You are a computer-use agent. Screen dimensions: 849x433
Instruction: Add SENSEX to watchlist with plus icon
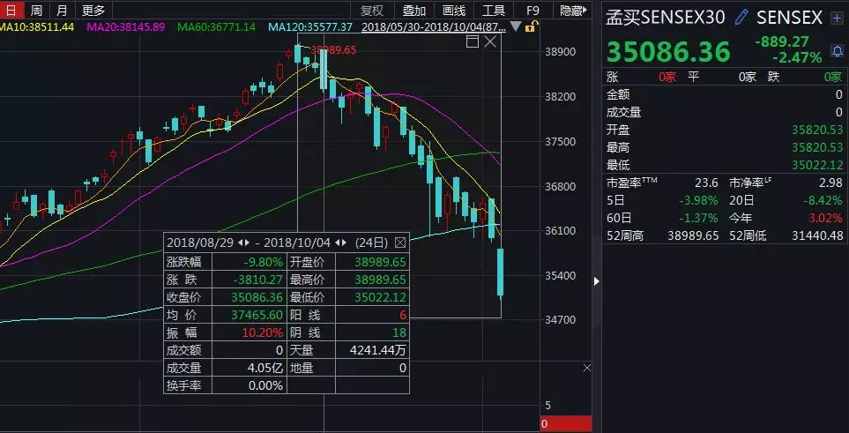tap(837, 18)
